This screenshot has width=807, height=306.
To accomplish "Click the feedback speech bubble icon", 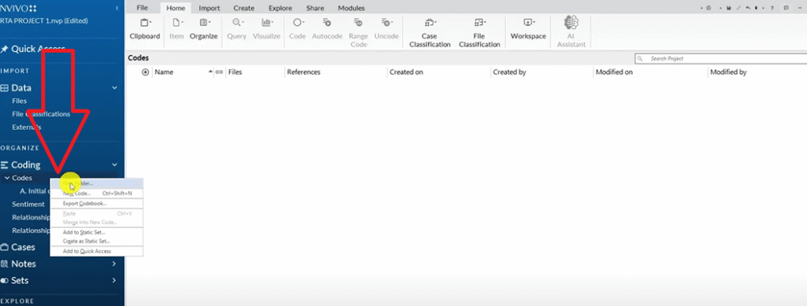I will 787,8.
